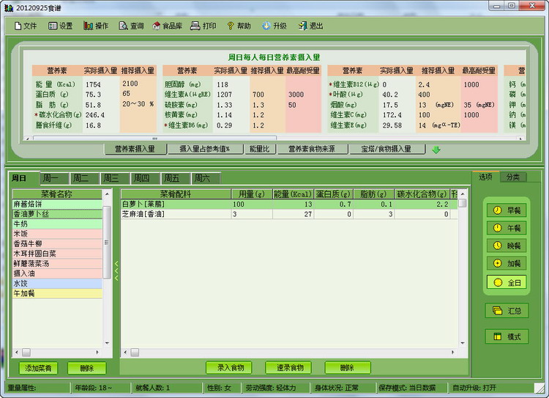Screen dimensions: 549x398
Task: Switch to the 分类 category tab
Action: tap(512, 177)
